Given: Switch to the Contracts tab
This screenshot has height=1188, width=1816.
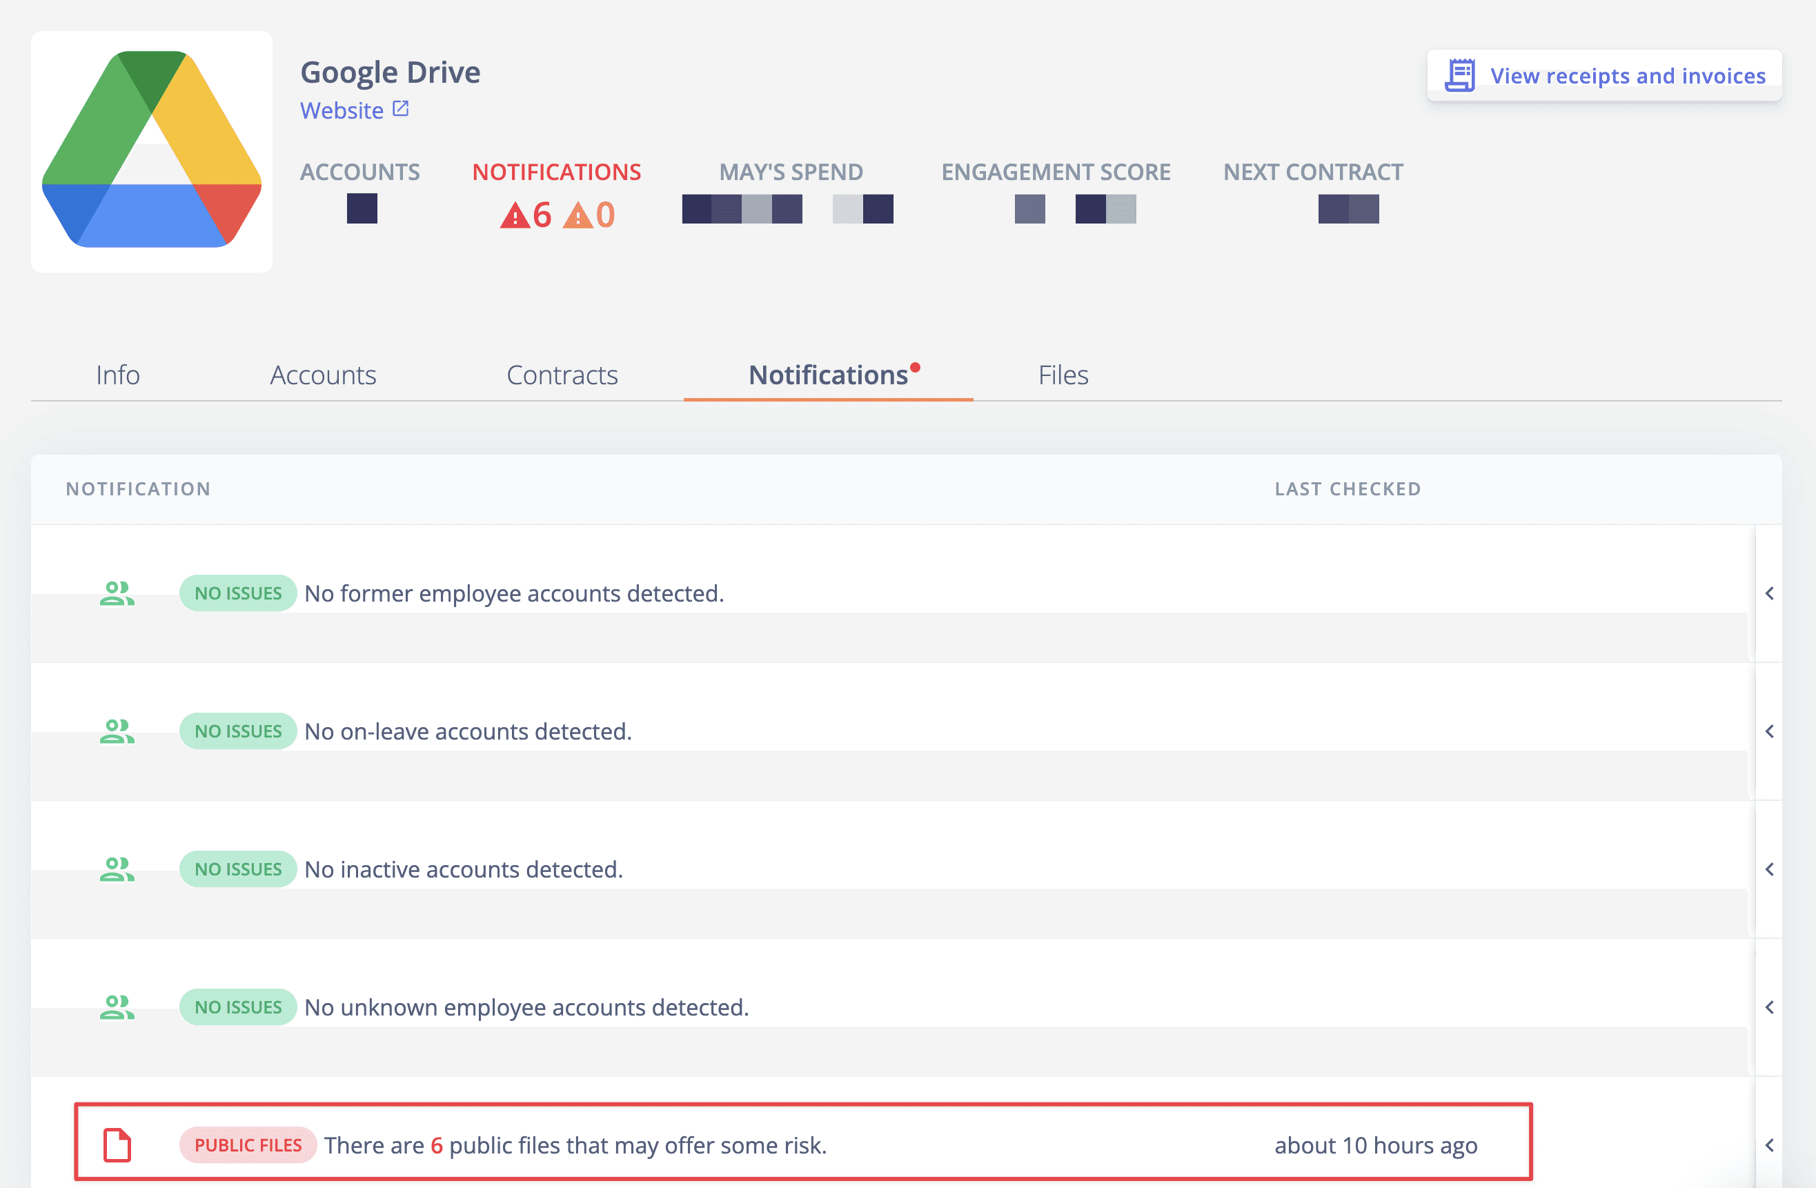Looking at the screenshot, I should click(x=562, y=375).
